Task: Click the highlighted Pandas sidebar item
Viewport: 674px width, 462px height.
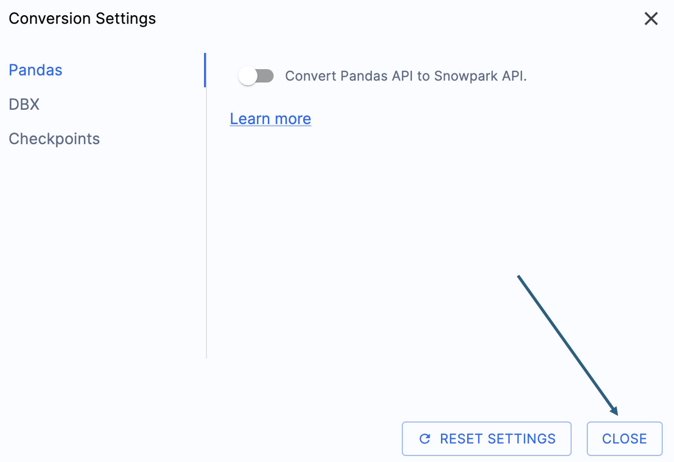Action: pyautogui.click(x=35, y=70)
